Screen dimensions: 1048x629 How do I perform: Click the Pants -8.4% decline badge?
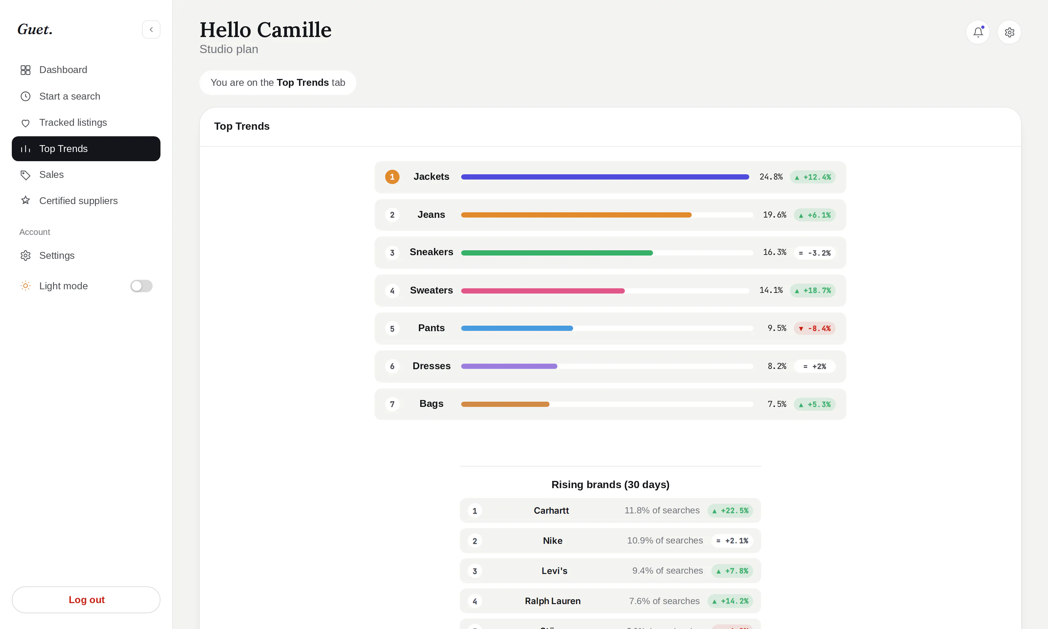point(814,329)
